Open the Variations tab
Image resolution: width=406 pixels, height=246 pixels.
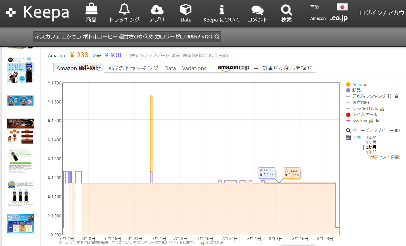pos(194,68)
